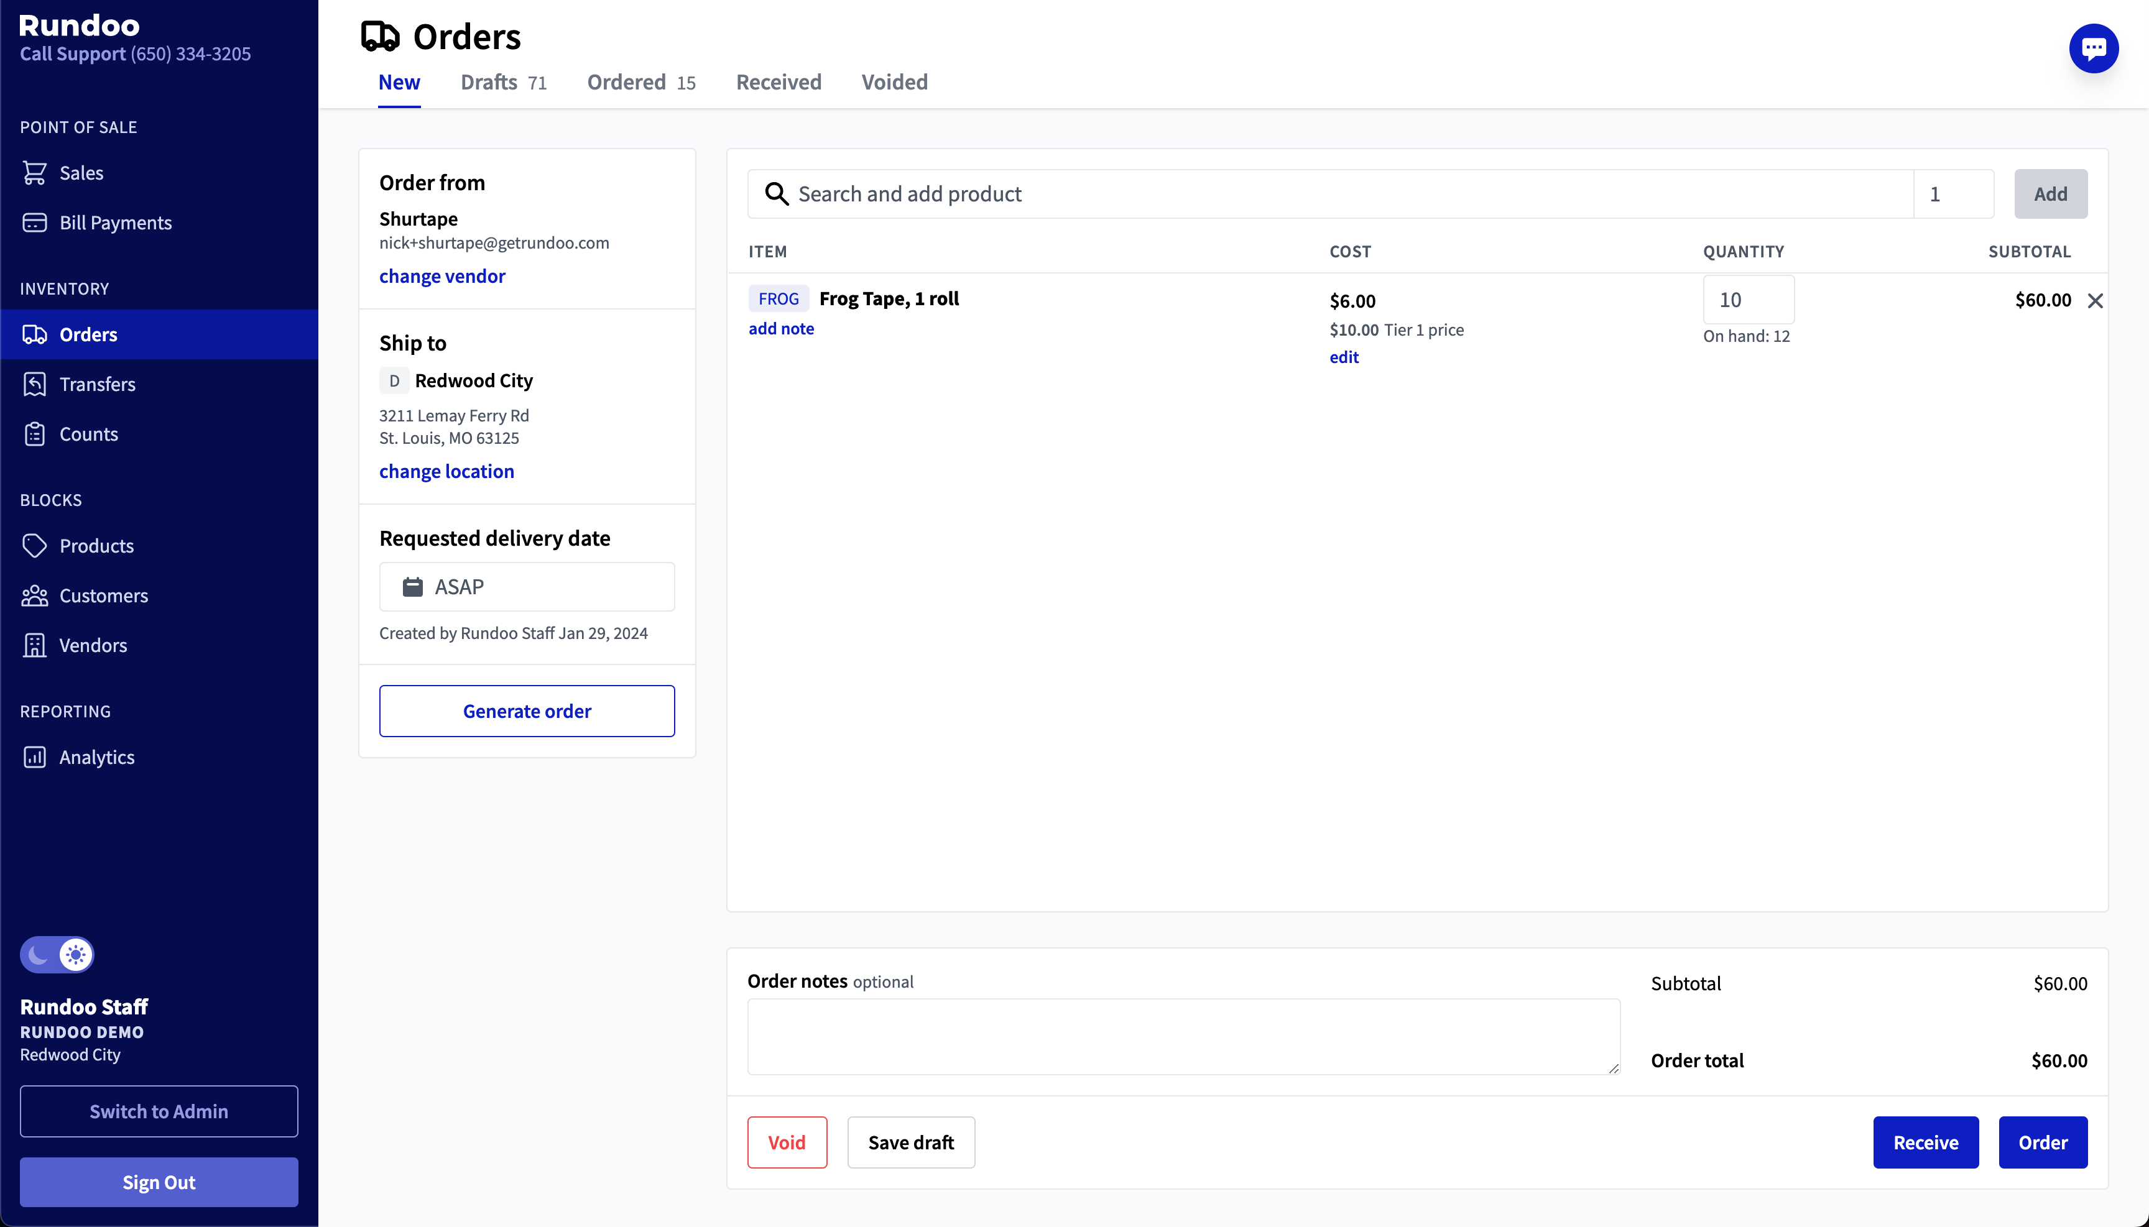
Task: Click the Save draft button
Action: (910, 1142)
